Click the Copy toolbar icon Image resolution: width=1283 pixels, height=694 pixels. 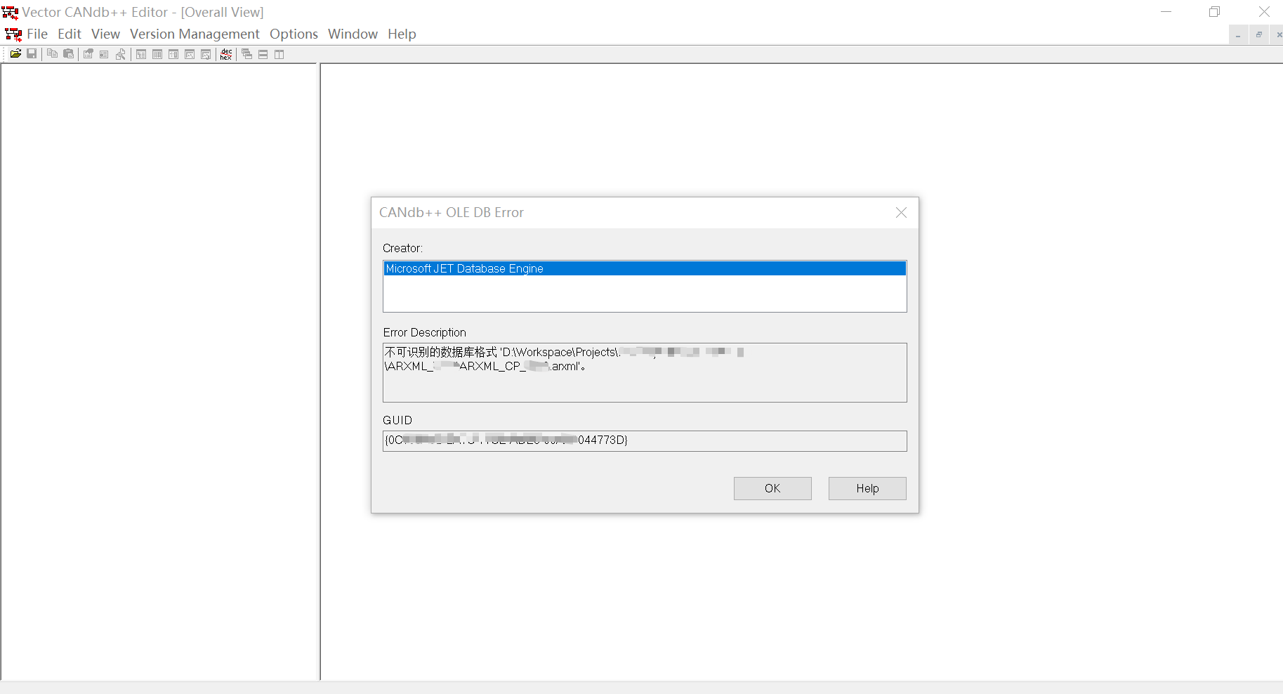pyautogui.click(x=52, y=54)
